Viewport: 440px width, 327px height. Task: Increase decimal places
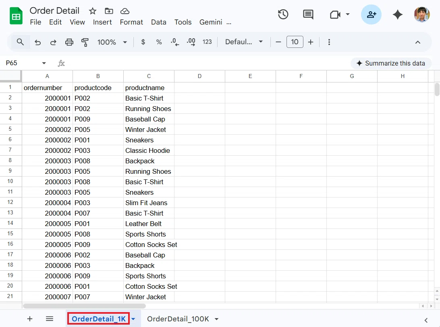[191, 42]
